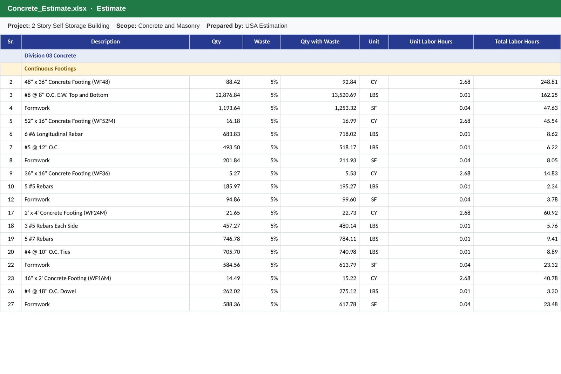Select cell 6 #6 Longitudinal Rebar

click(x=105, y=134)
